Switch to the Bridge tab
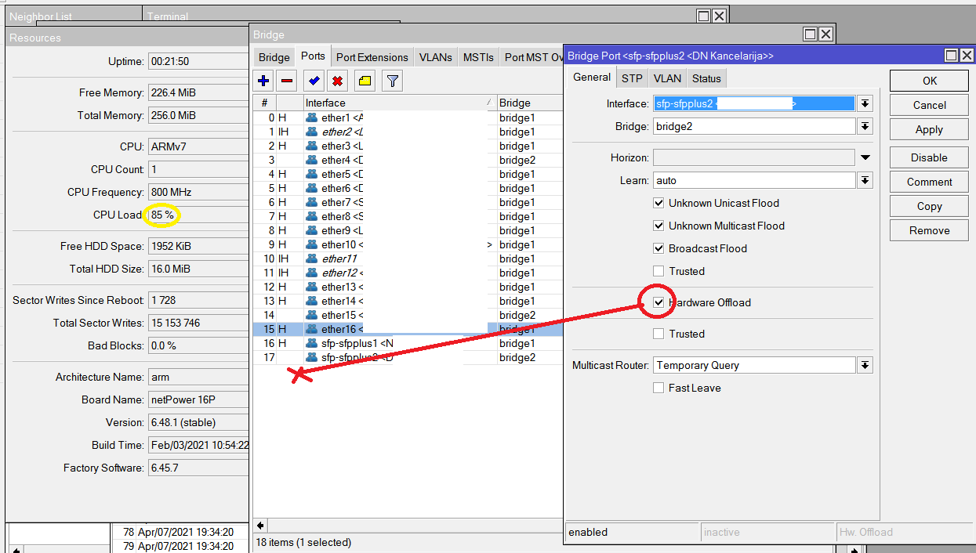 point(274,57)
